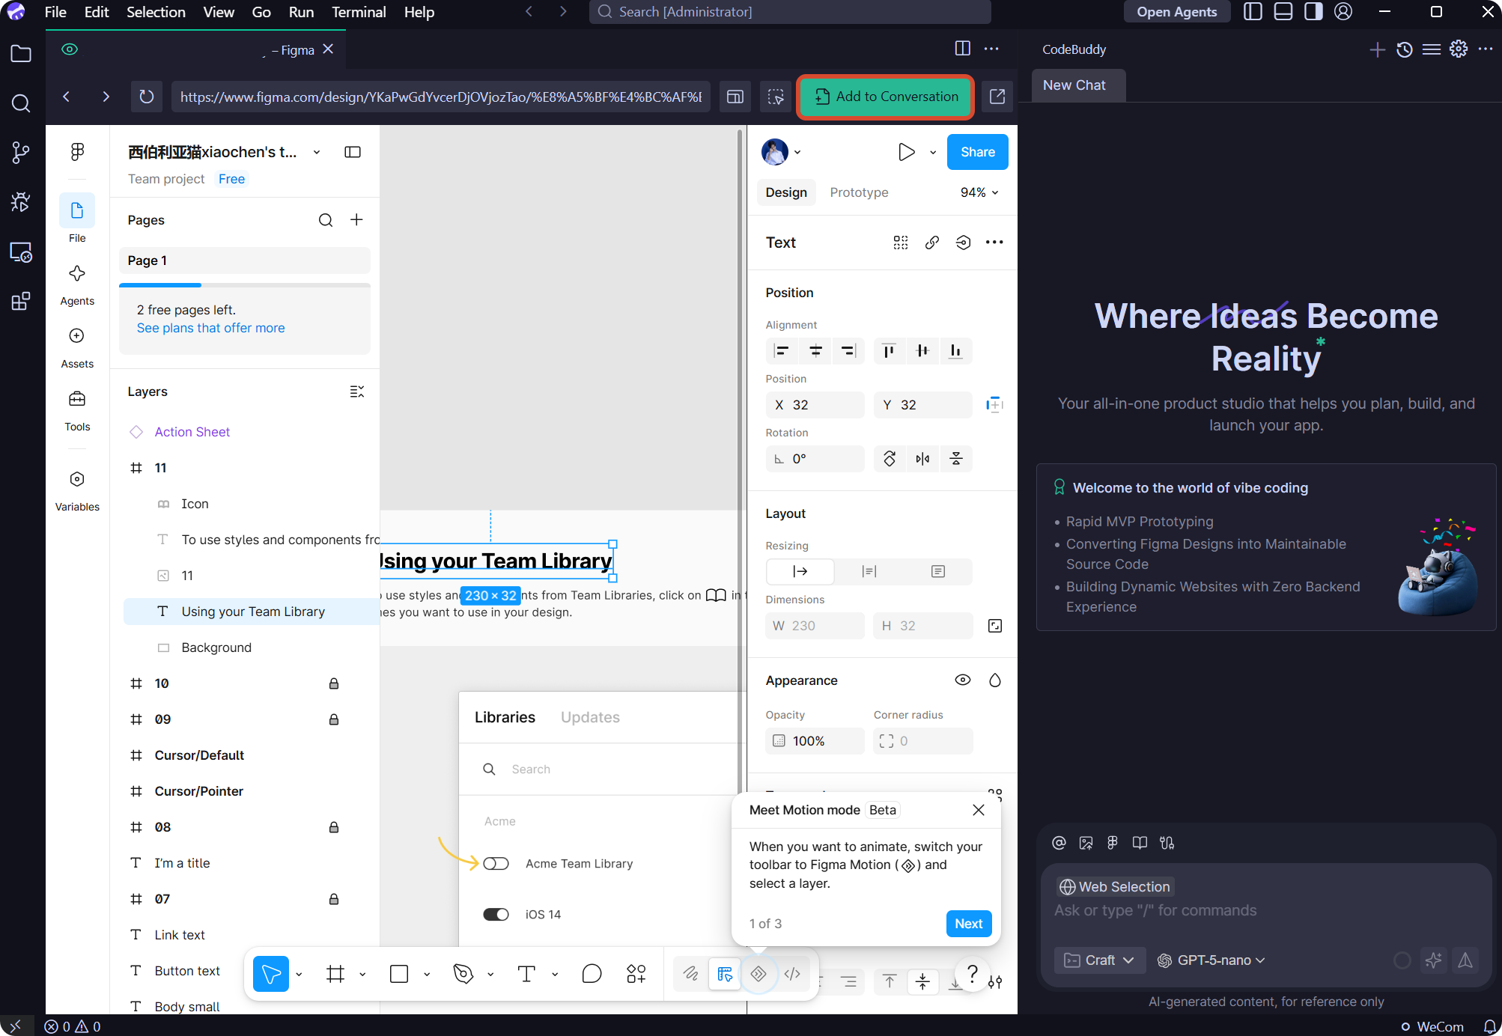Open See plans that offer more link

click(211, 328)
